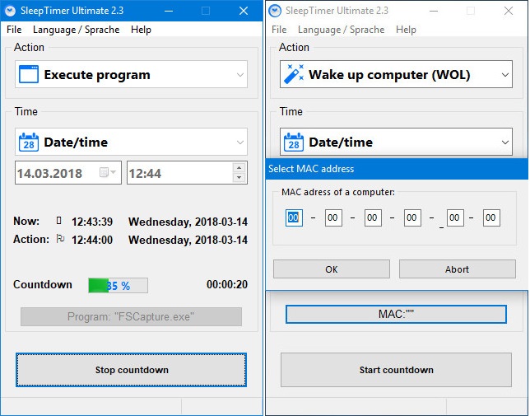530x416 pixels.
Task: Click the Stop countdown button
Action: 131,370
